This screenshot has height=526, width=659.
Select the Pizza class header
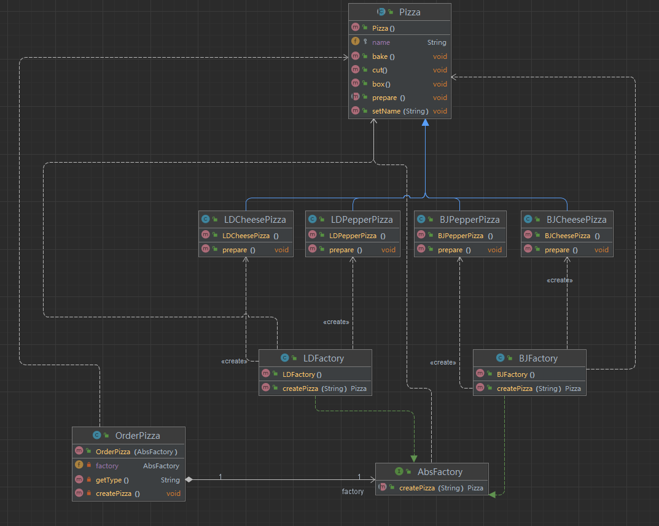click(400, 12)
